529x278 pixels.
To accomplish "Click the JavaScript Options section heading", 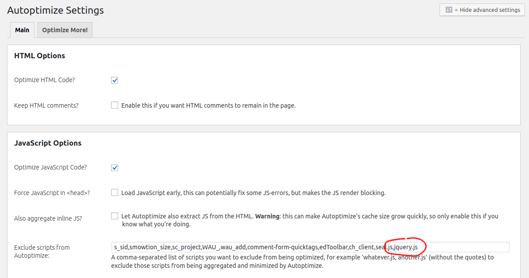I will point(48,143).
